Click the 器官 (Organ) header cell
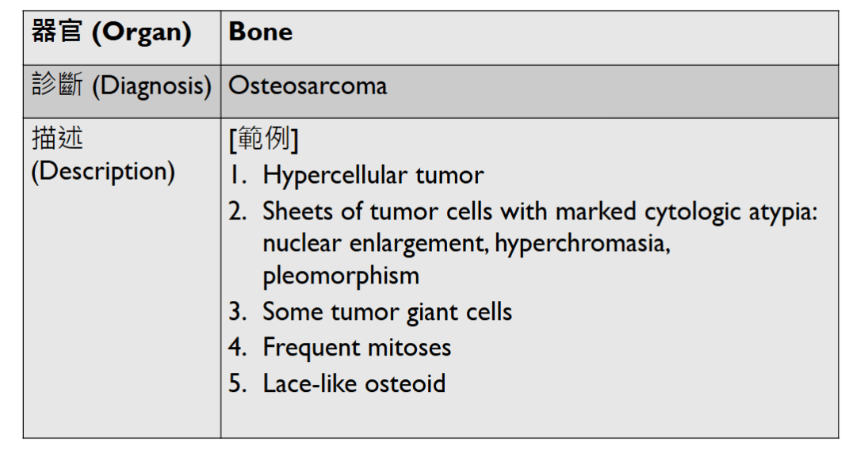The image size is (868, 449). coord(111,32)
